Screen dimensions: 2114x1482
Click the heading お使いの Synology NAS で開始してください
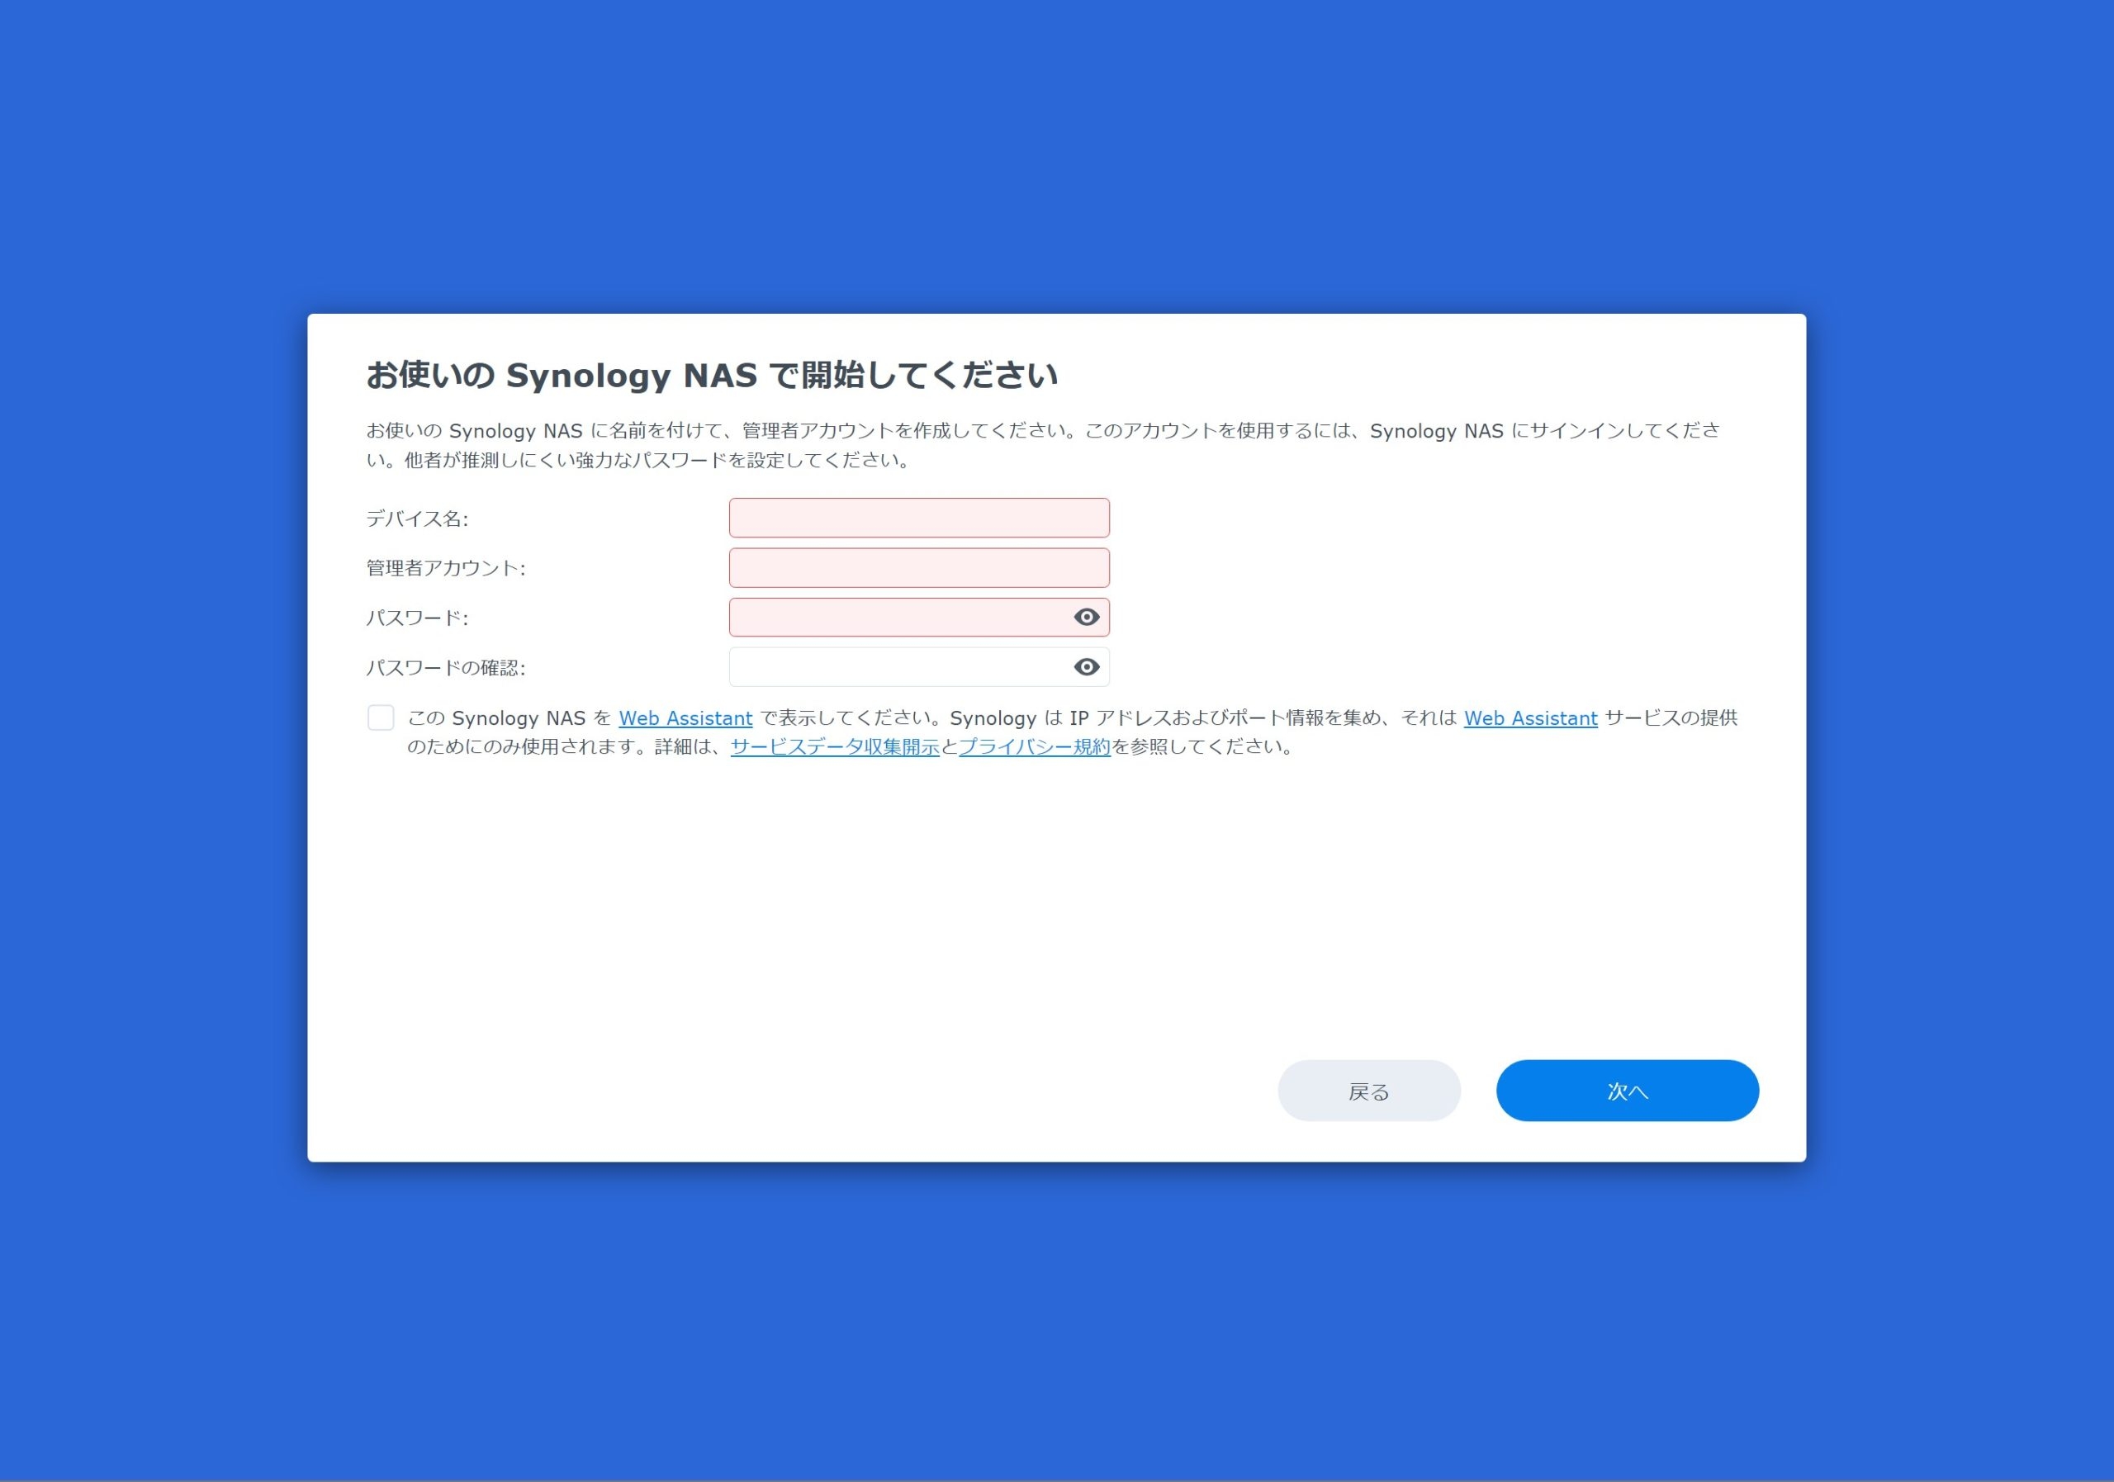pyautogui.click(x=712, y=376)
